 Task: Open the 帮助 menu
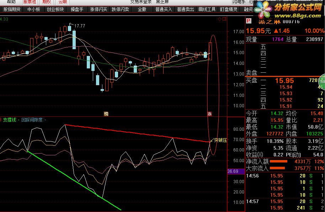(x=11, y=2)
